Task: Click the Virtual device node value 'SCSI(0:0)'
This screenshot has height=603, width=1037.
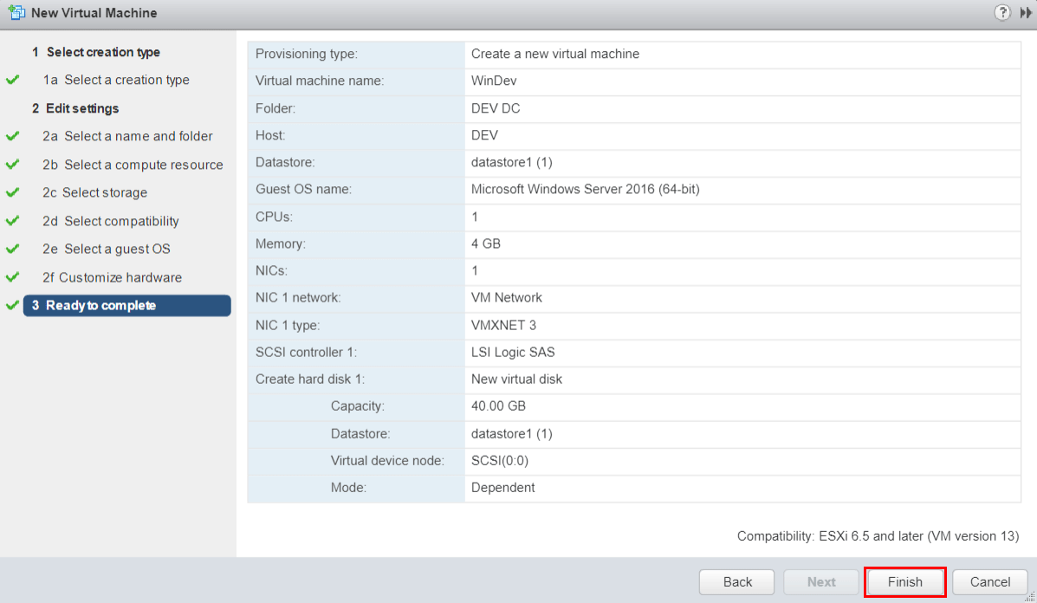Action: [499, 461]
